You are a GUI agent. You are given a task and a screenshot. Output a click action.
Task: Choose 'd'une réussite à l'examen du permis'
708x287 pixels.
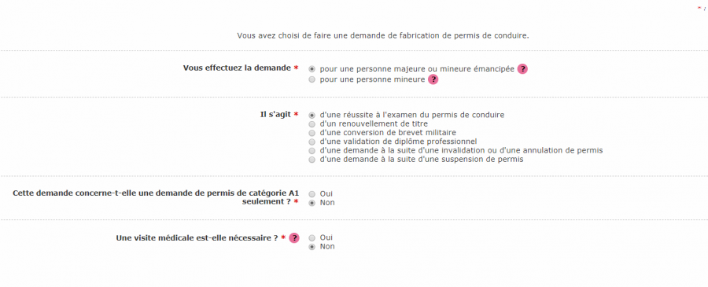tap(312, 115)
